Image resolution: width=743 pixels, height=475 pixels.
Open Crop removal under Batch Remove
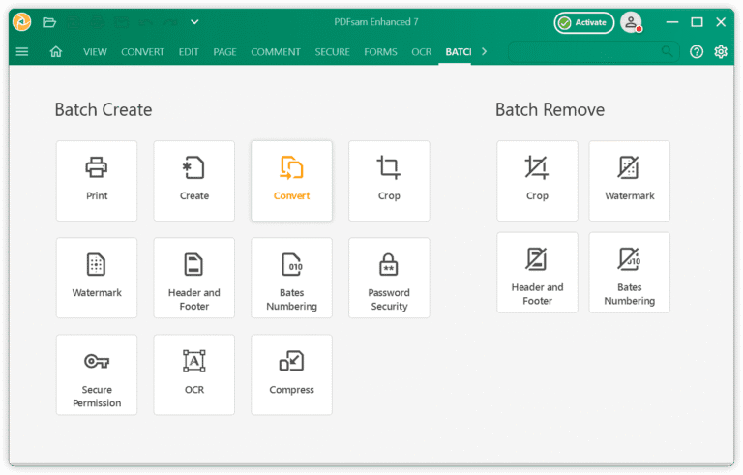tap(537, 181)
